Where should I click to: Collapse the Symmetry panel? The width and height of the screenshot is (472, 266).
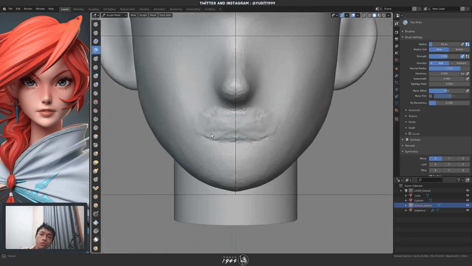411,151
